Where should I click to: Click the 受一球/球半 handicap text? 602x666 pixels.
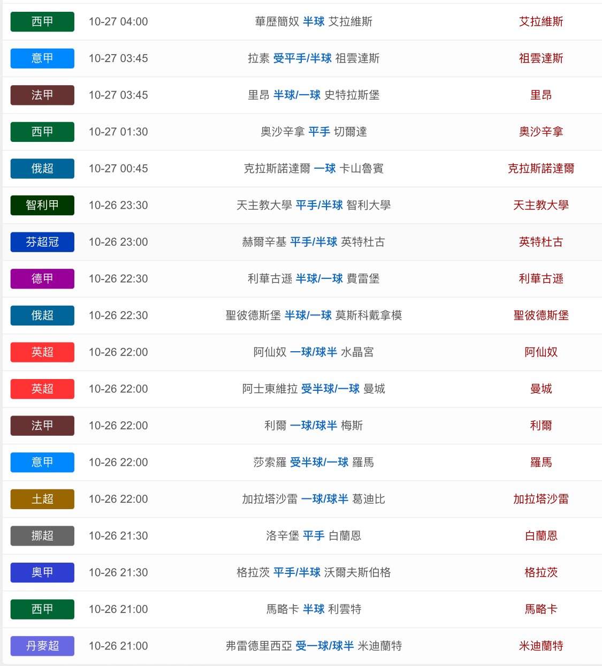(x=324, y=646)
